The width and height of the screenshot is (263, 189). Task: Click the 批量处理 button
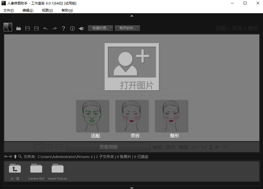click(100, 28)
